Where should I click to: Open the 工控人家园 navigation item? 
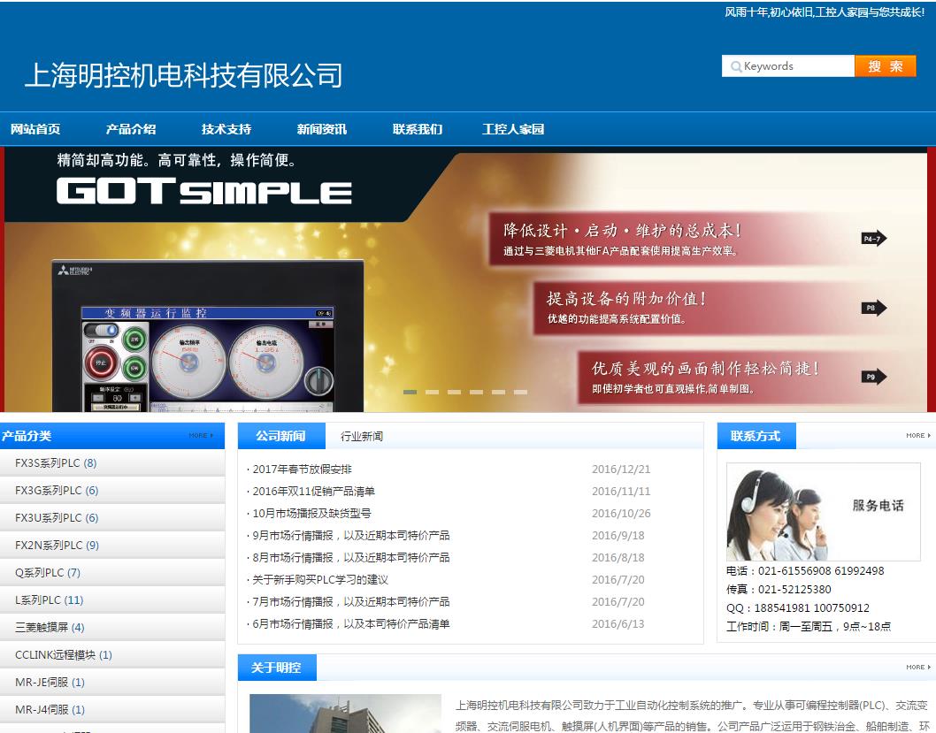point(513,129)
